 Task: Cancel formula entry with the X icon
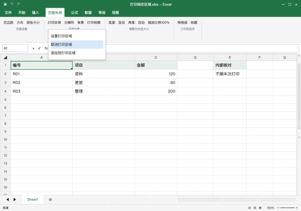(34, 48)
